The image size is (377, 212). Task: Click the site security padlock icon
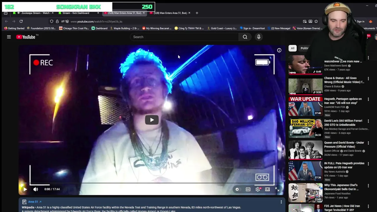(x=57, y=21)
